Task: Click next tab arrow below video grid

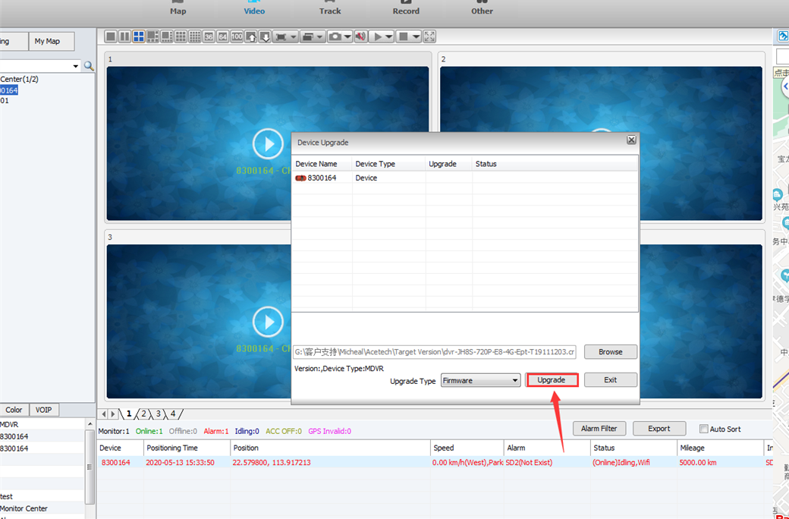Action: coord(113,414)
